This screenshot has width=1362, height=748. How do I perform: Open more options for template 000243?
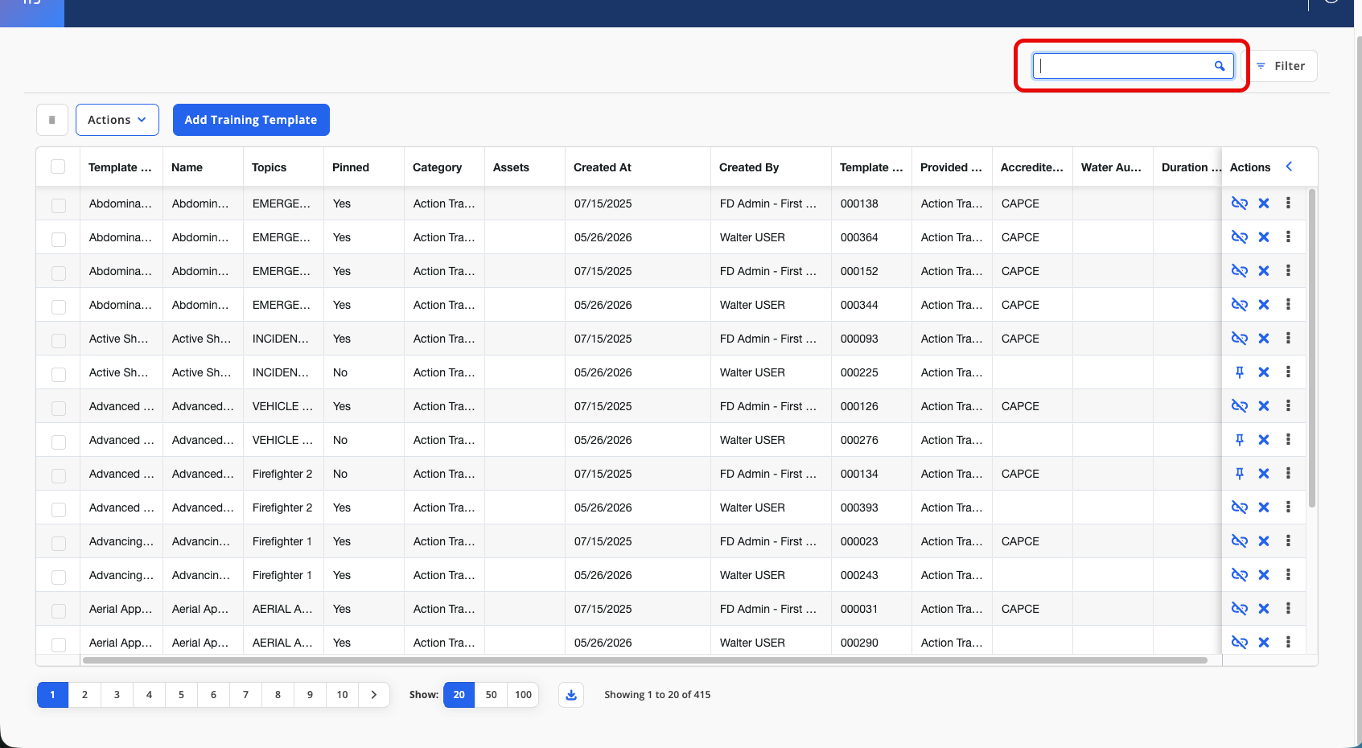(1288, 575)
